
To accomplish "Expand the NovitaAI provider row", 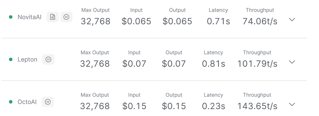I will [x=292, y=20].
